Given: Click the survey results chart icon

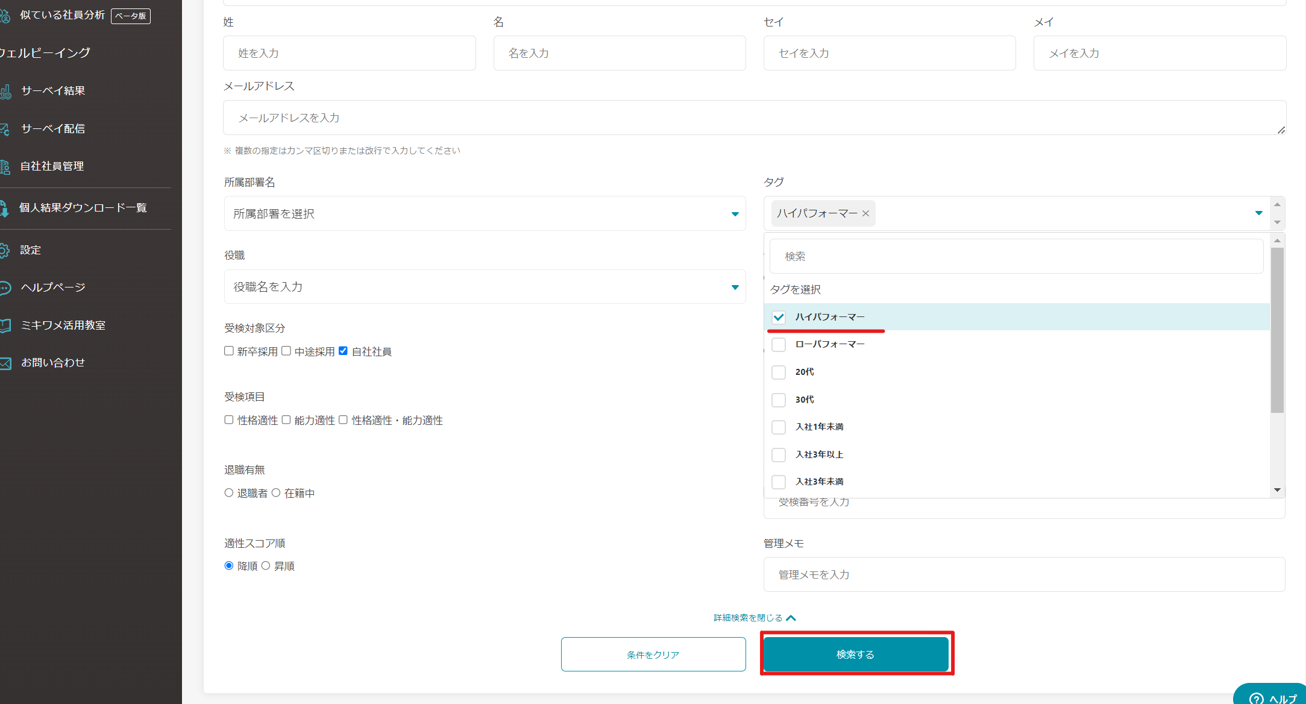Looking at the screenshot, I should click(5, 91).
